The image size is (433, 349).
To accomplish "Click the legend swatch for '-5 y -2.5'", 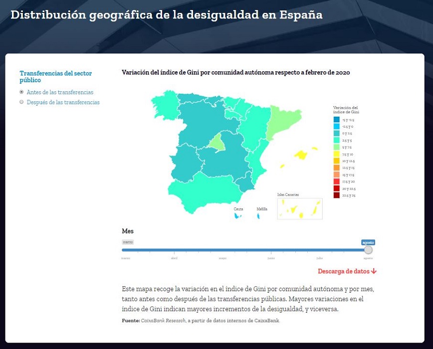I will 336,120.
